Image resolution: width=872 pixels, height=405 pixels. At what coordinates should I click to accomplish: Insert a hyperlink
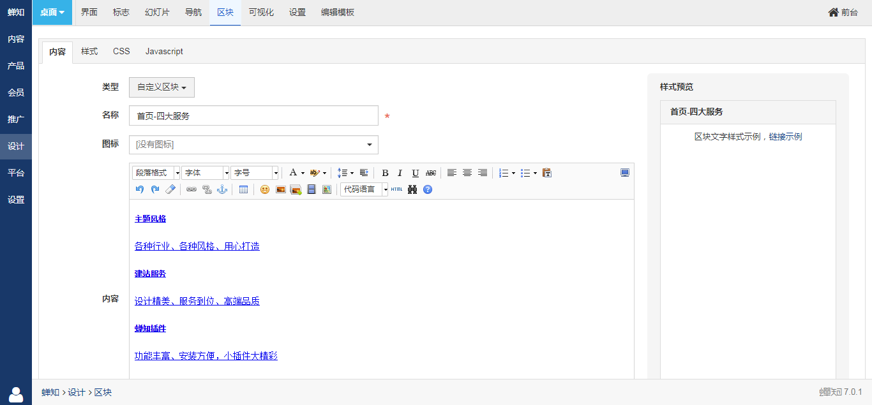click(x=192, y=189)
